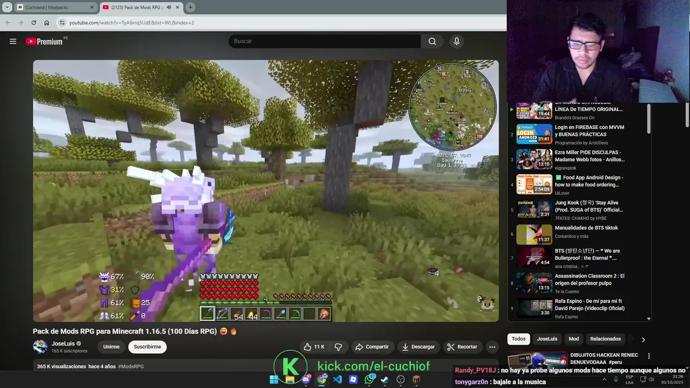The width and height of the screenshot is (690, 388).
Task: Open Roblox from taskbar
Action: click(353, 379)
